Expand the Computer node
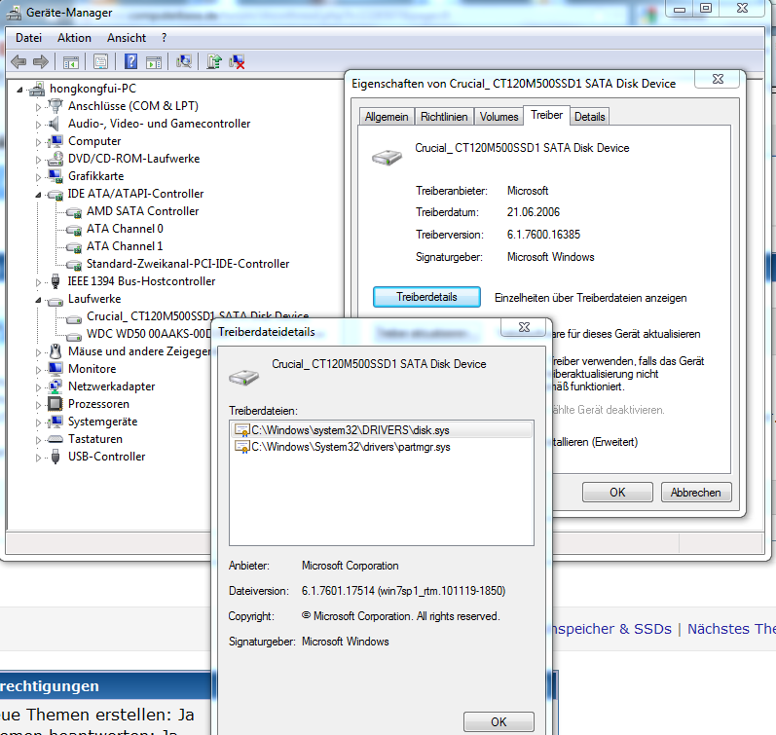 38,142
